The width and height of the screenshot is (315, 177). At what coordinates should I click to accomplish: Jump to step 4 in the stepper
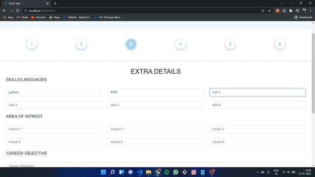(x=181, y=44)
